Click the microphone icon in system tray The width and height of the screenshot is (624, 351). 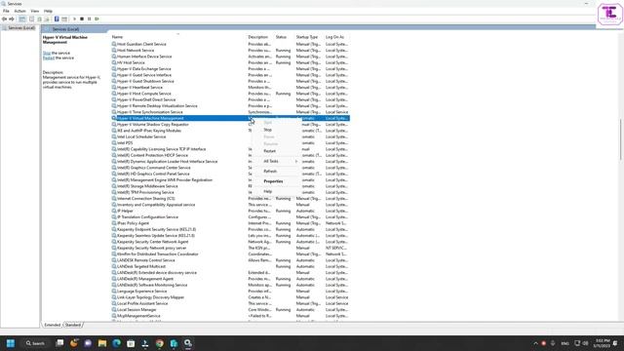(553, 343)
